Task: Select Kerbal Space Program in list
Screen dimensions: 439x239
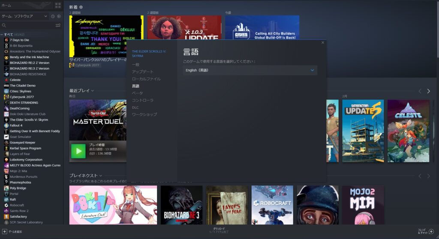Action: click(25, 148)
